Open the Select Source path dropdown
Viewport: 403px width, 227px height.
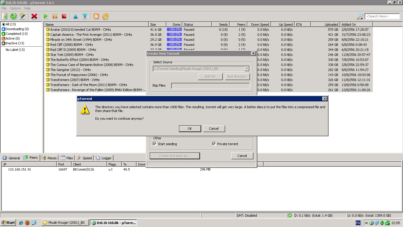click(247, 69)
